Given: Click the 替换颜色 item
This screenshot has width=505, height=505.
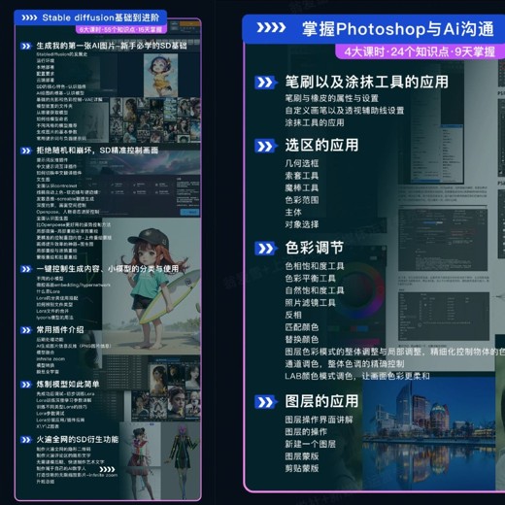Looking at the screenshot, I should click(x=302, y=340).
